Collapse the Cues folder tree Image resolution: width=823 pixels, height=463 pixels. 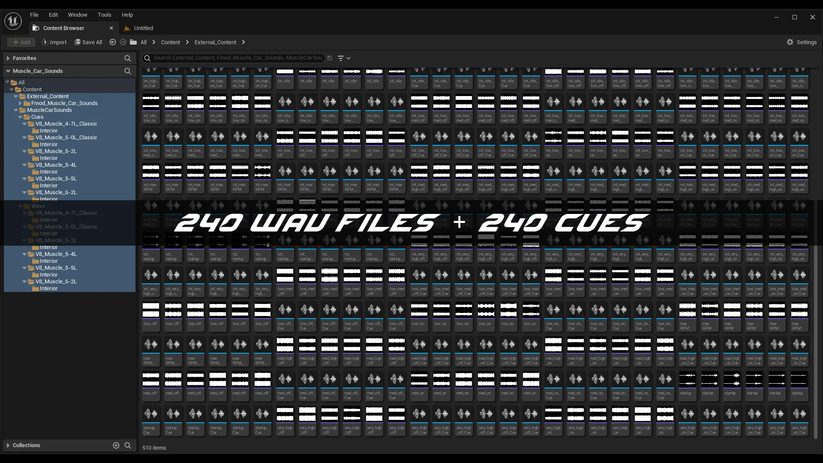20,117
